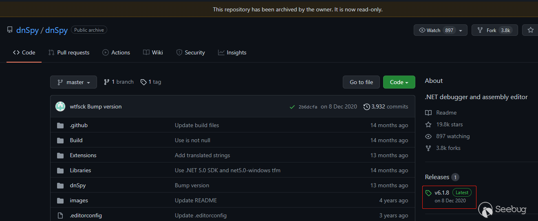Open the master branch dropdown
Image resolution: width=538 pixels, height=221 pixels.
[73, 82]
